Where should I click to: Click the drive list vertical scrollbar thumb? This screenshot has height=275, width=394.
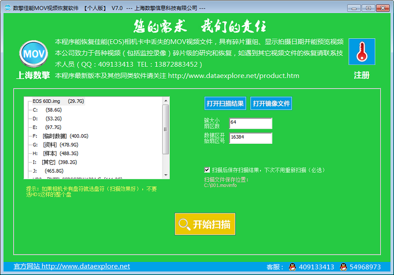pos(166,129)
